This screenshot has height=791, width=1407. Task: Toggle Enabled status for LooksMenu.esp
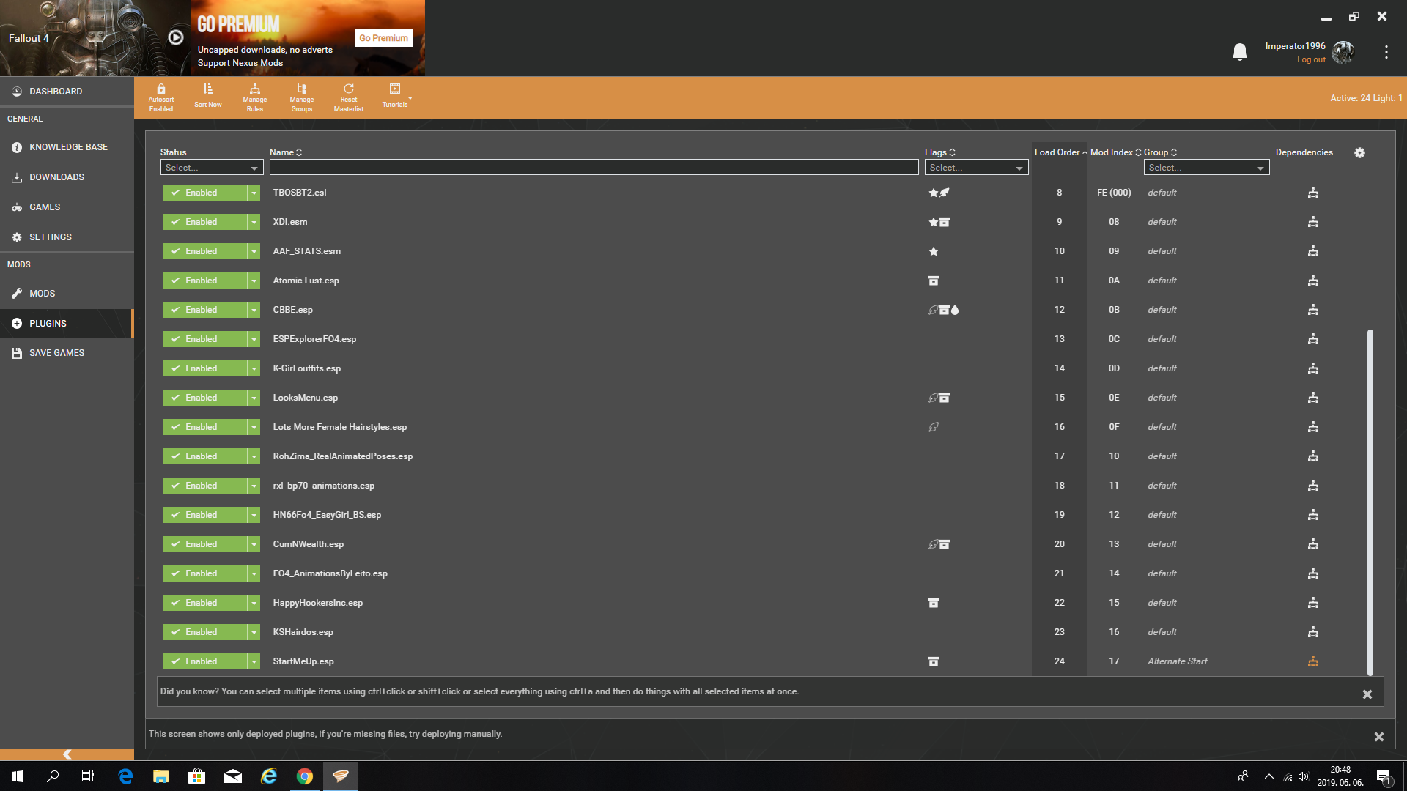pyautogui.click(x=205, y=398)
